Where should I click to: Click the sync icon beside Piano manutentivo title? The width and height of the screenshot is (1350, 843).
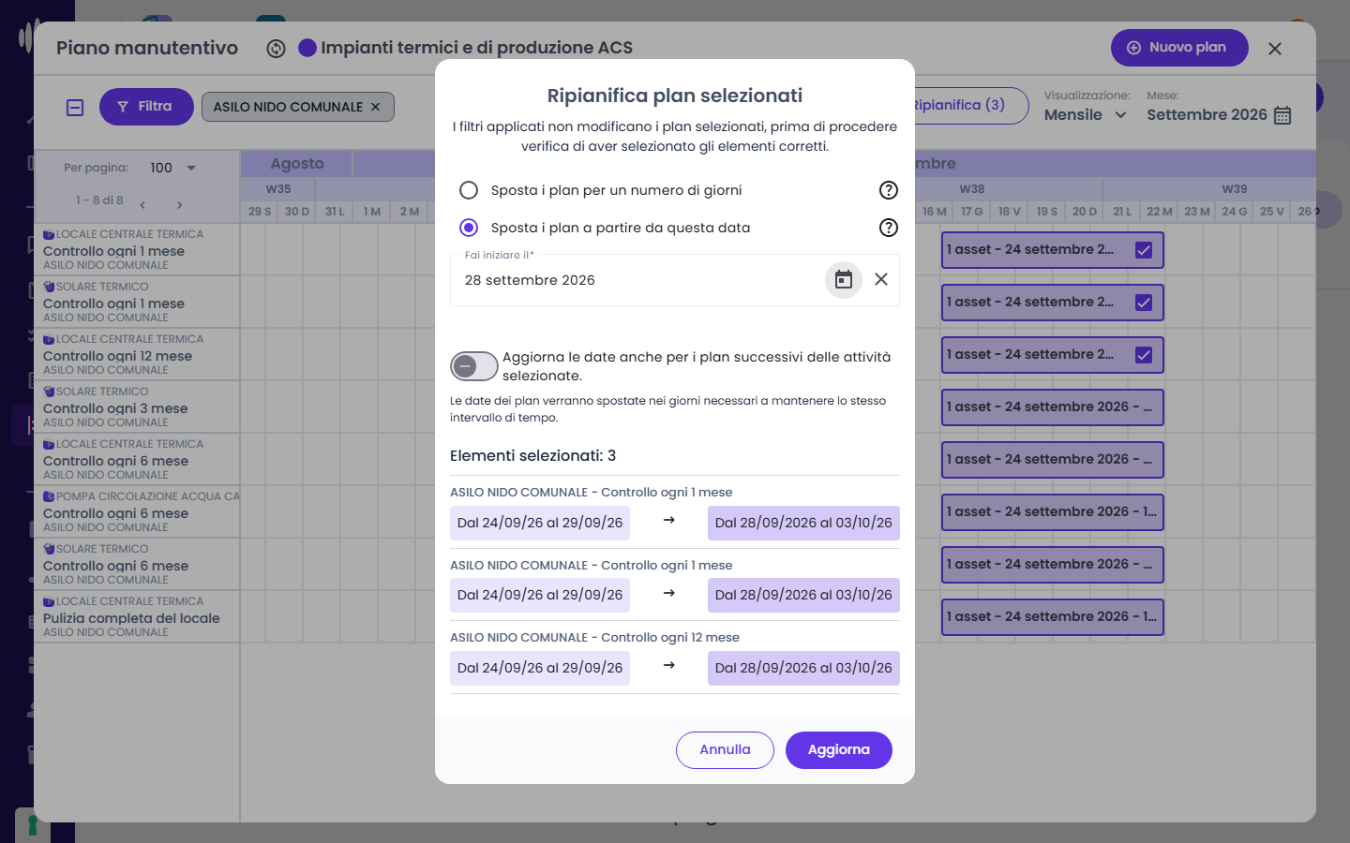tap(276, 49)
